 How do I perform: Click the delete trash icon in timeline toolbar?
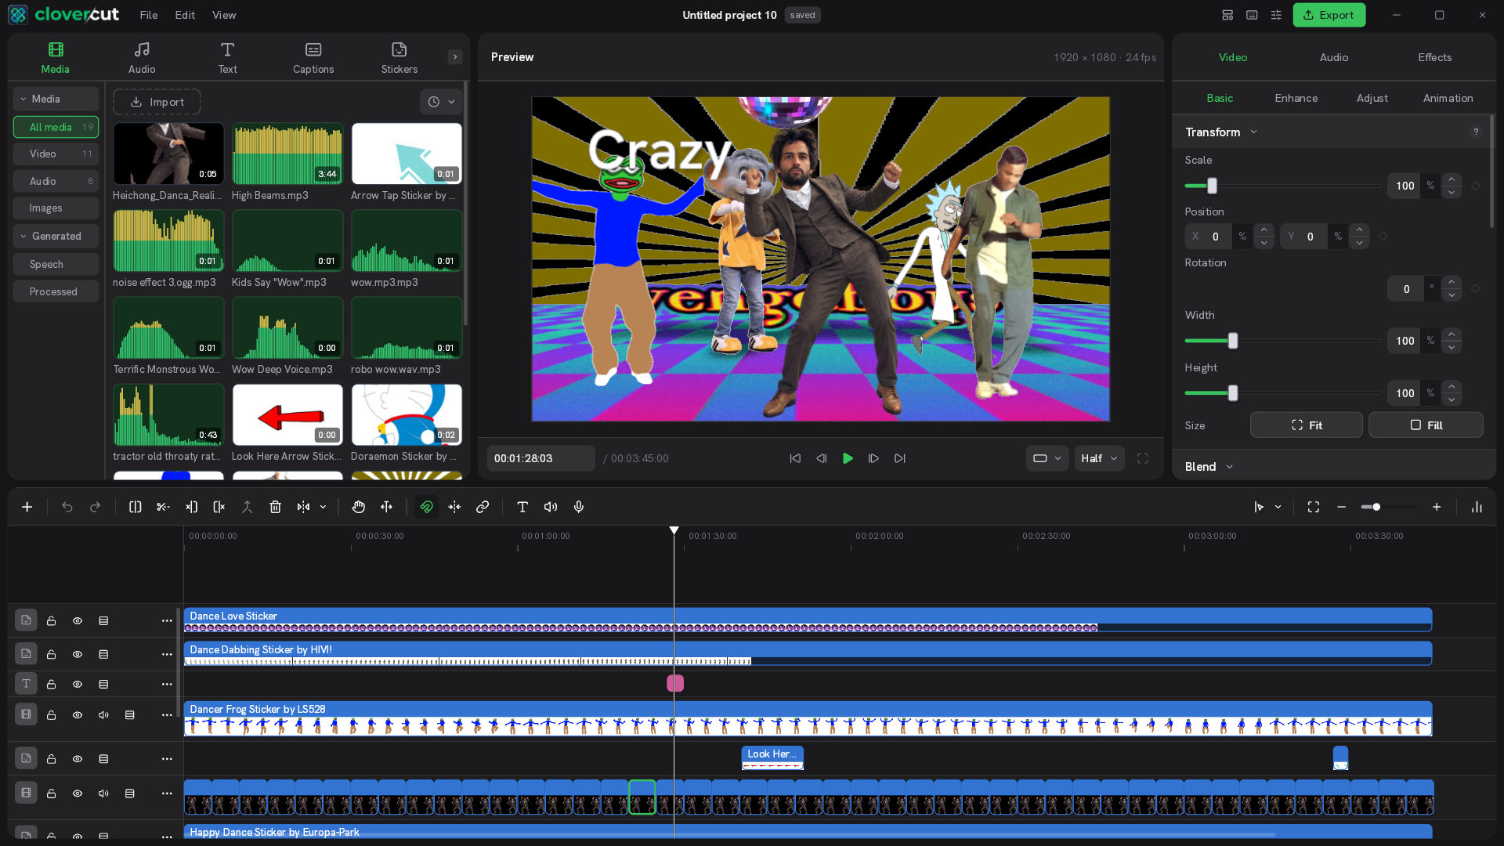tap(275, 508)
